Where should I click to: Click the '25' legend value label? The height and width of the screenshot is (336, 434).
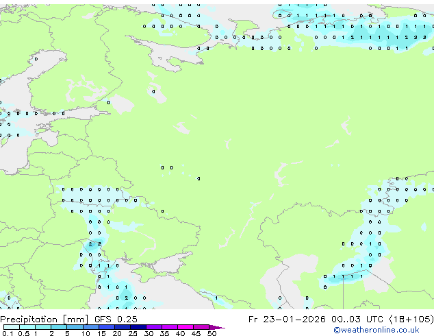[133, 333]
